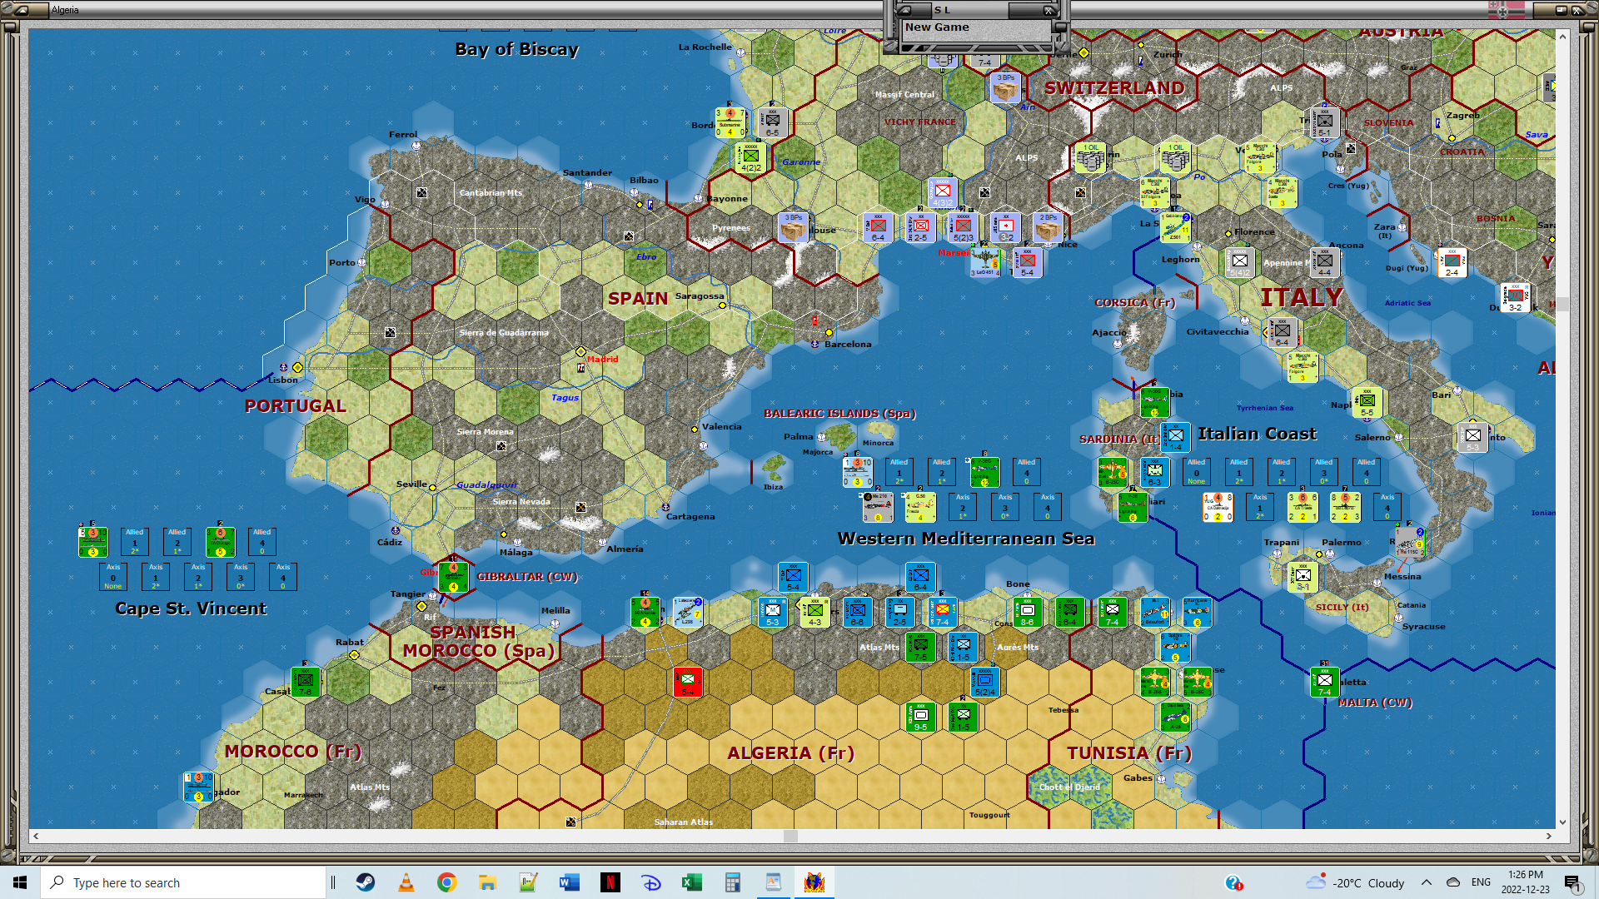Select the Beaufort aircraft counter
1599x899 pixels.
point(1155,612)
